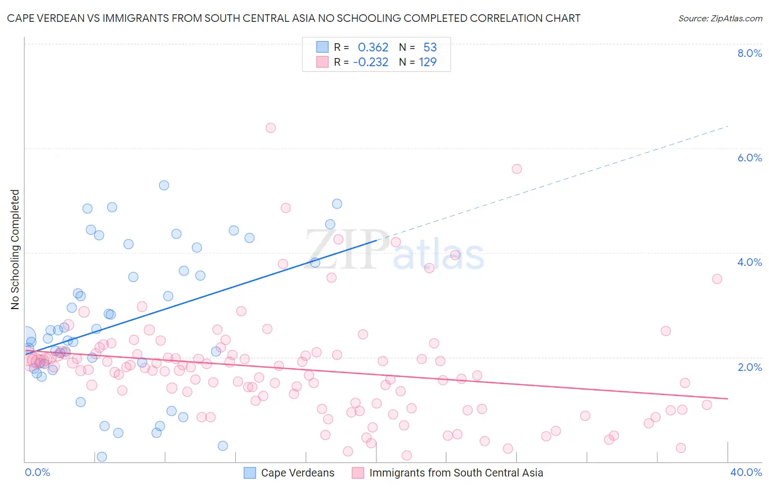
Task: Click the highest pink outlier point above 6%
Action: tap(271, 127)
